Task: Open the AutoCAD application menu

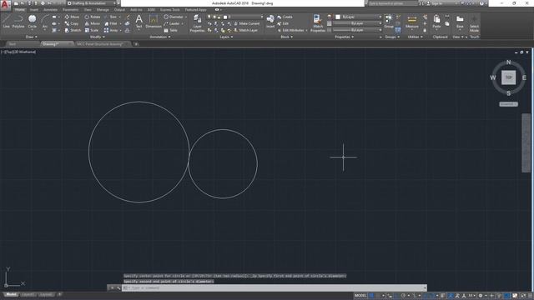Action: point(5,4)
